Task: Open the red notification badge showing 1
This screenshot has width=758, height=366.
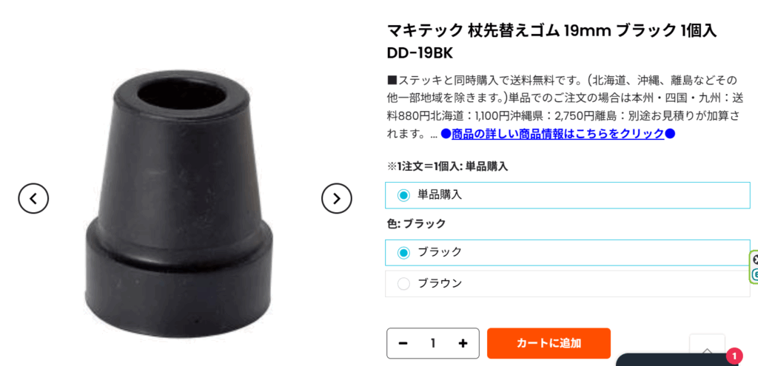Action: (x=734, y=356)
